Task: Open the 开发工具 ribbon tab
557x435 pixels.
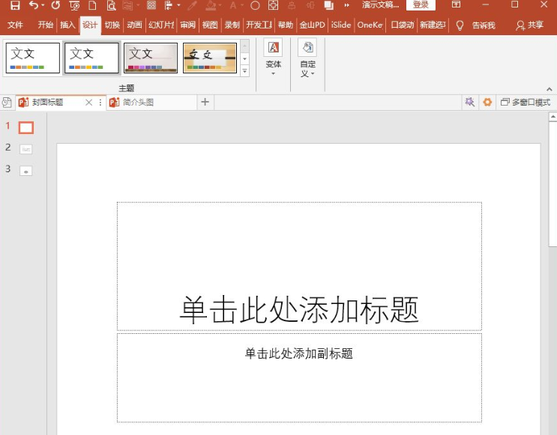Action: pos(259,25)
